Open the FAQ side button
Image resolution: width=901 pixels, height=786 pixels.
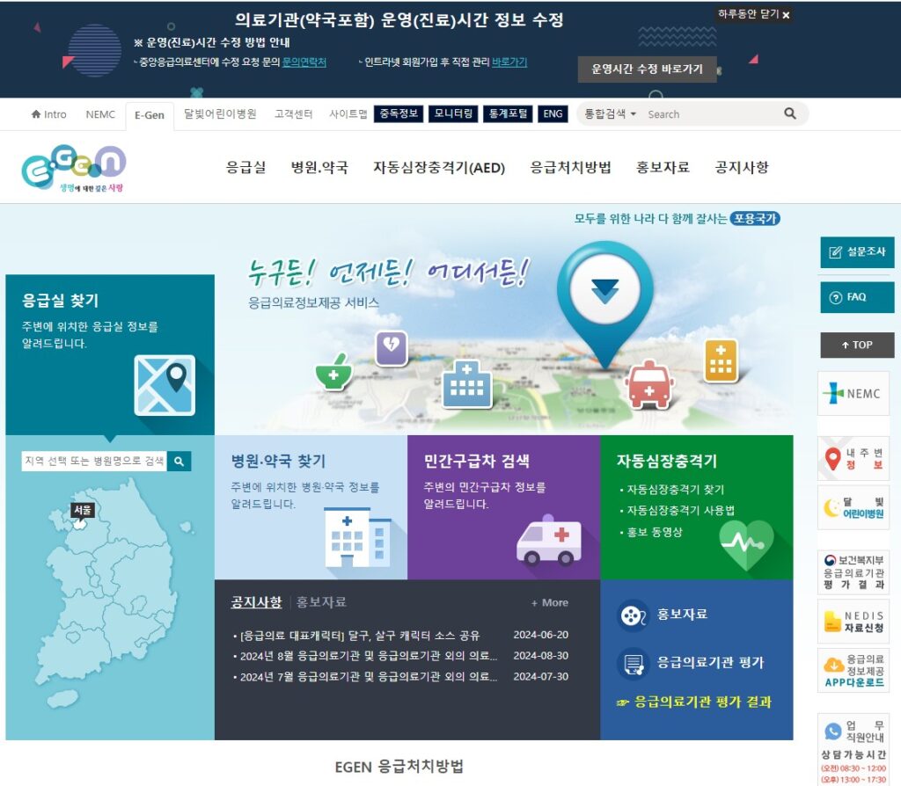click(857, 297)
